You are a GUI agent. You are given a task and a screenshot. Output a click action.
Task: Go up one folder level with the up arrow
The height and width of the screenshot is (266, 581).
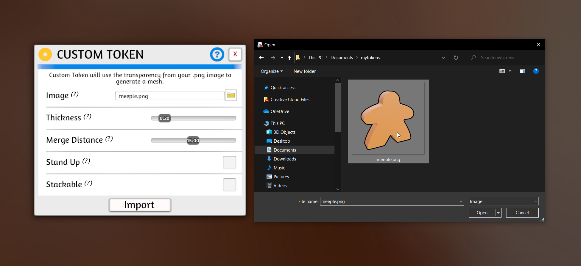pos(289,58)
